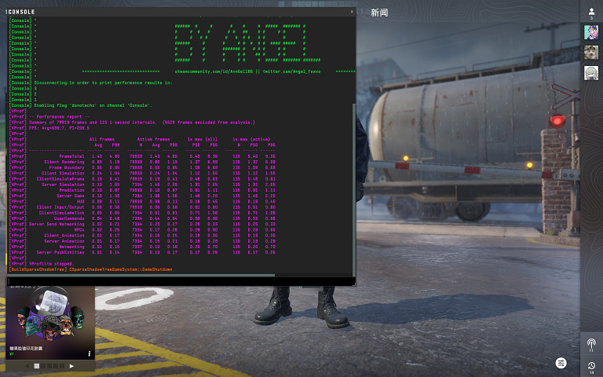Click the Server Simulation row label
The width and height of the screenshot is (603, 377).
click(63, 185)
